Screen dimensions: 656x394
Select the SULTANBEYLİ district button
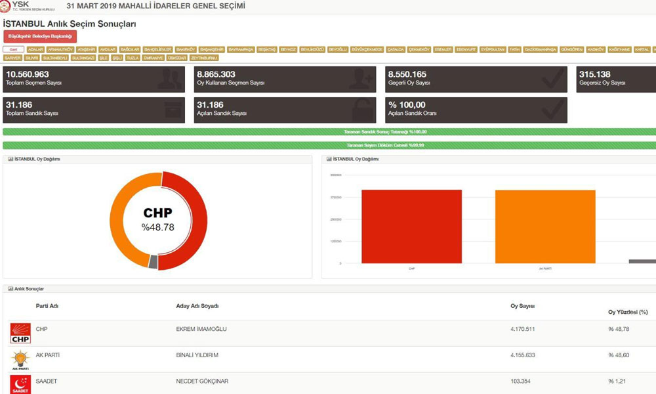pyautogui.click(x=55, y=58)
